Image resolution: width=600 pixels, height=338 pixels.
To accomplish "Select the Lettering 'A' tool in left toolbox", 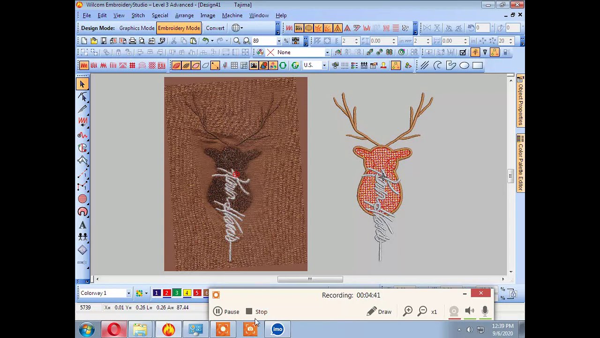I will [82, 225].
